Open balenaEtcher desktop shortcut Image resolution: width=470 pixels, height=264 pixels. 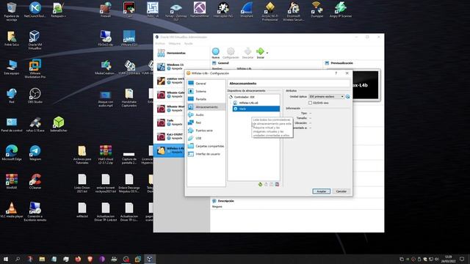(59, 125)
